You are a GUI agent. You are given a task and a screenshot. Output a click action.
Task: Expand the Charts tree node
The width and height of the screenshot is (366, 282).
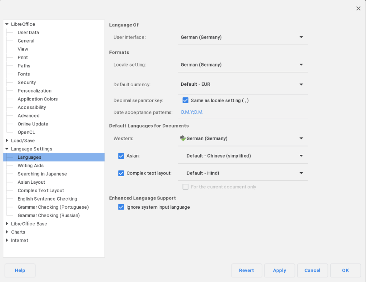7,232
